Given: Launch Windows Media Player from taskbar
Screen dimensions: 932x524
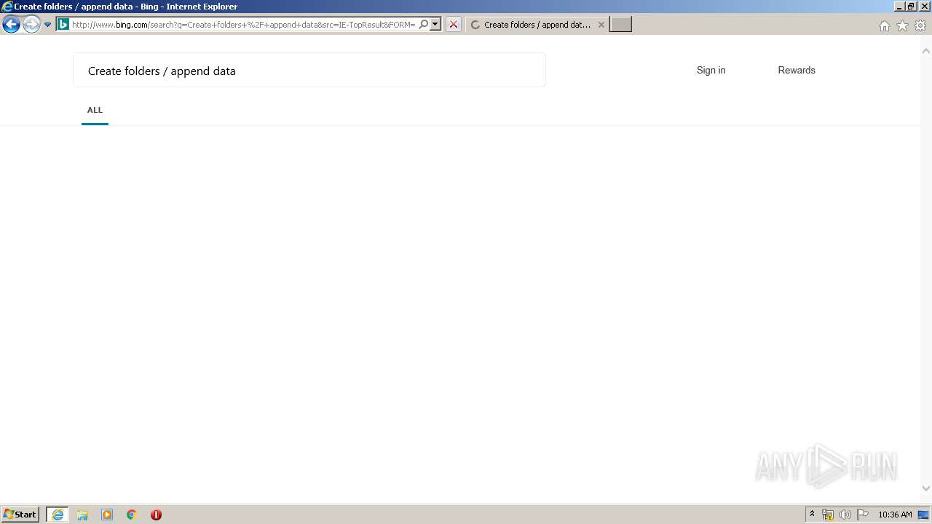Looking at the screenshot, I should pyautogui.click(x=107, y=515).
